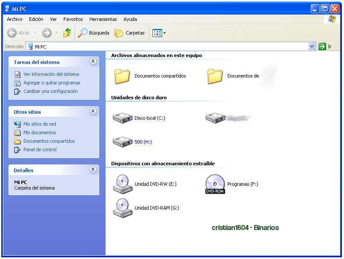Viewport: 344px width, 259px height.
Task: Click Agregar o quitar programas link
Action: tap(52, 83)
